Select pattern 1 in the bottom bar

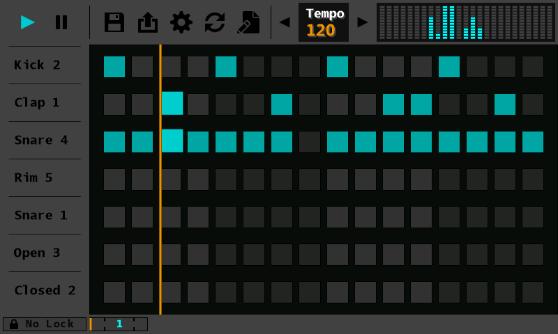[119, 324]
